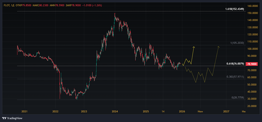Screen dimensions: 262x122
Task: Click the 2021 label on time axis
Action: tap(24, 112)
